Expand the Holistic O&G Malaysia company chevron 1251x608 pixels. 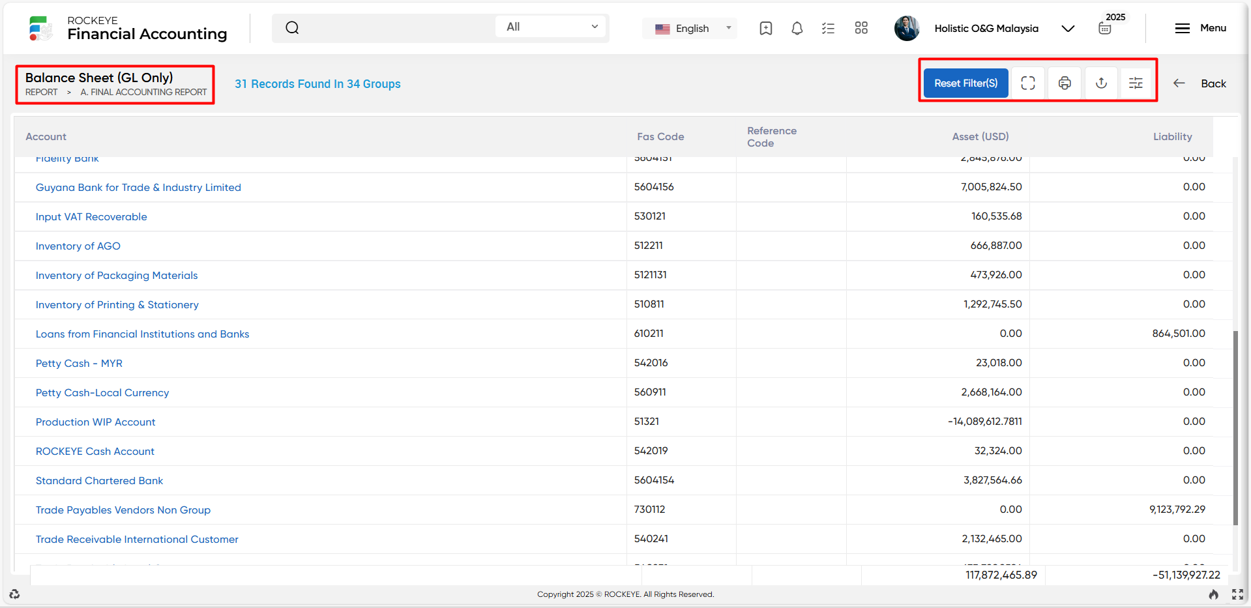1068,29
